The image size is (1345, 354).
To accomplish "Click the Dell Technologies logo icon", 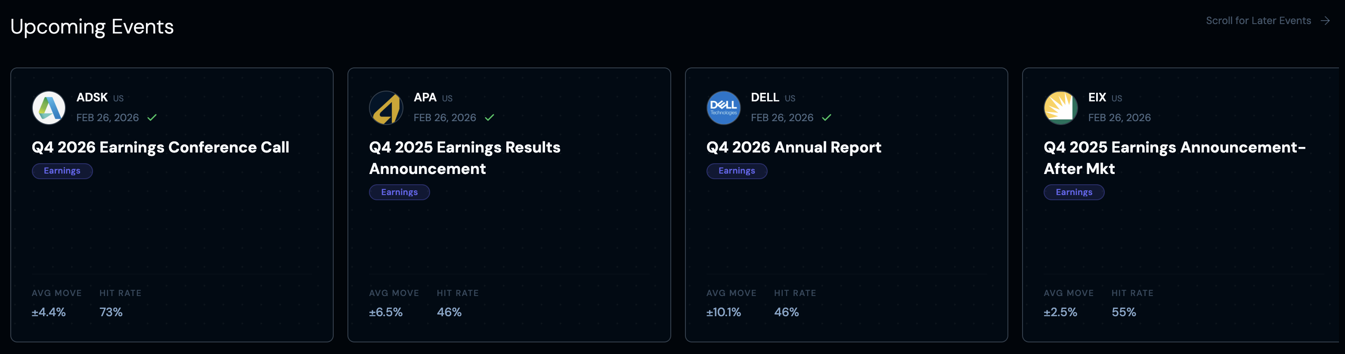I will click(x=723, y=108).
